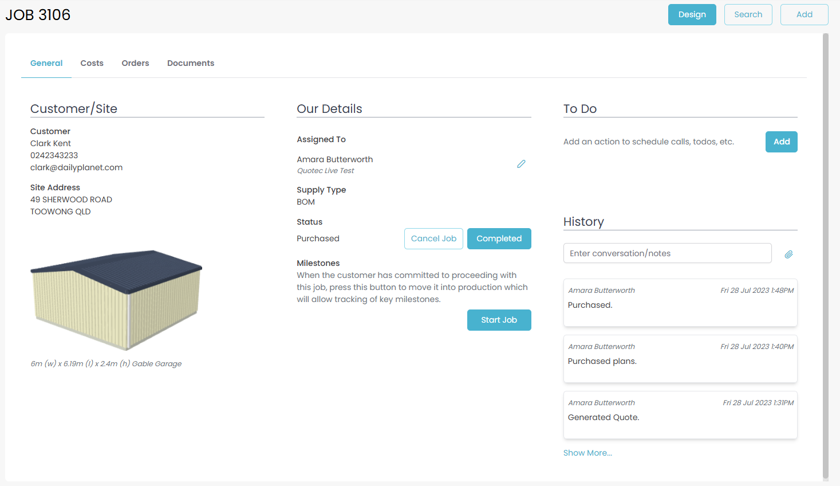Switch to the Costs tab
The height and width of the screenshot is (486, 840).
coord(92,63)
